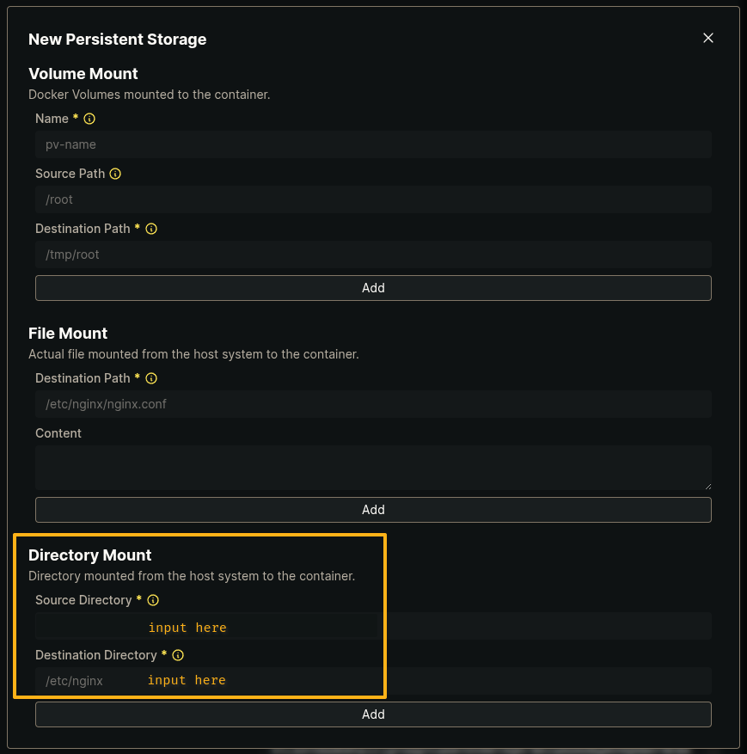Add the Volume Mount
The height and width of the screenshot is (754, 747).
click(x=373, y=288)
